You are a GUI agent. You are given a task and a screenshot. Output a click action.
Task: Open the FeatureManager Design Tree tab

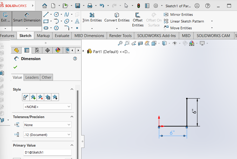pos(16,50)
